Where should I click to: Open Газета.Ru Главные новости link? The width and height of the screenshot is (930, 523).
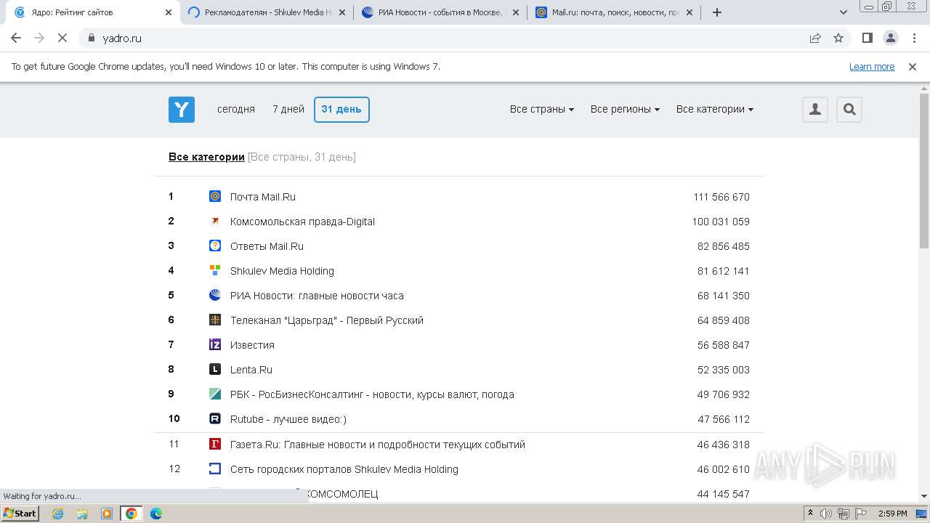coord(378,445)
